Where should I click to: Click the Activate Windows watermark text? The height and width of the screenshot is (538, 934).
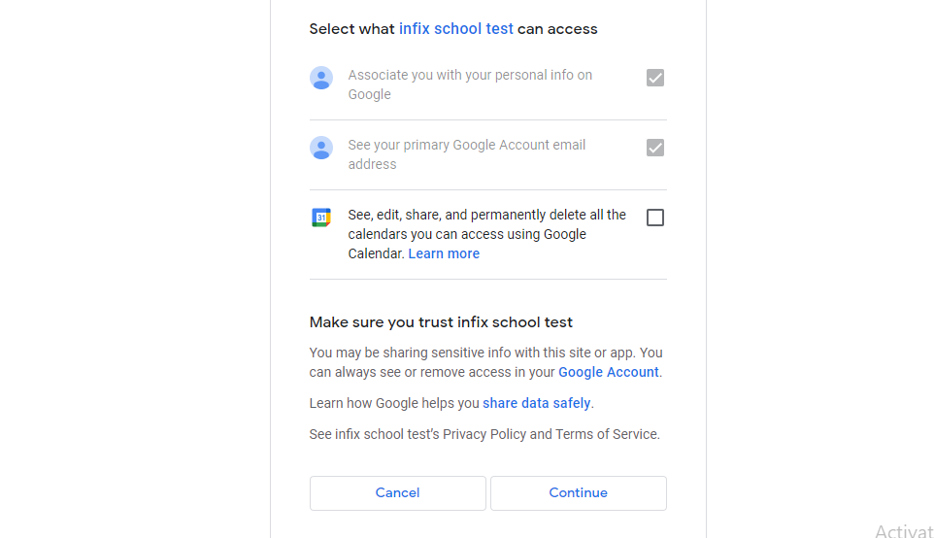pyautogui.click(x=904, y=530)
